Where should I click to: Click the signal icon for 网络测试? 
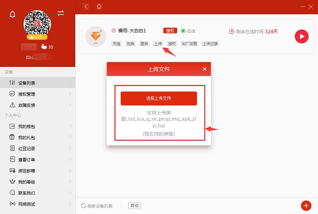coord(12,203)
